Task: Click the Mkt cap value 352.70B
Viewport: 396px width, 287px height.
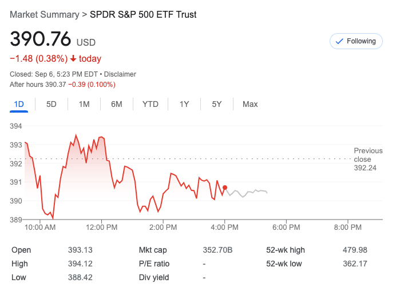Action: [217, 250]
